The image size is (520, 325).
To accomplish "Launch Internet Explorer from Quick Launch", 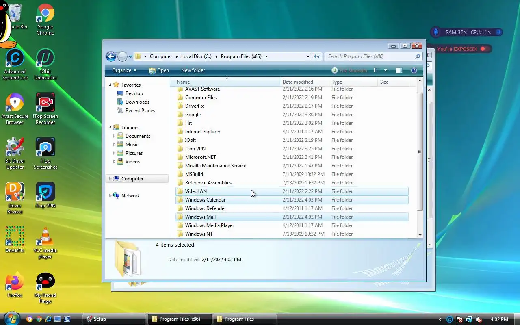I will point(48,319).
